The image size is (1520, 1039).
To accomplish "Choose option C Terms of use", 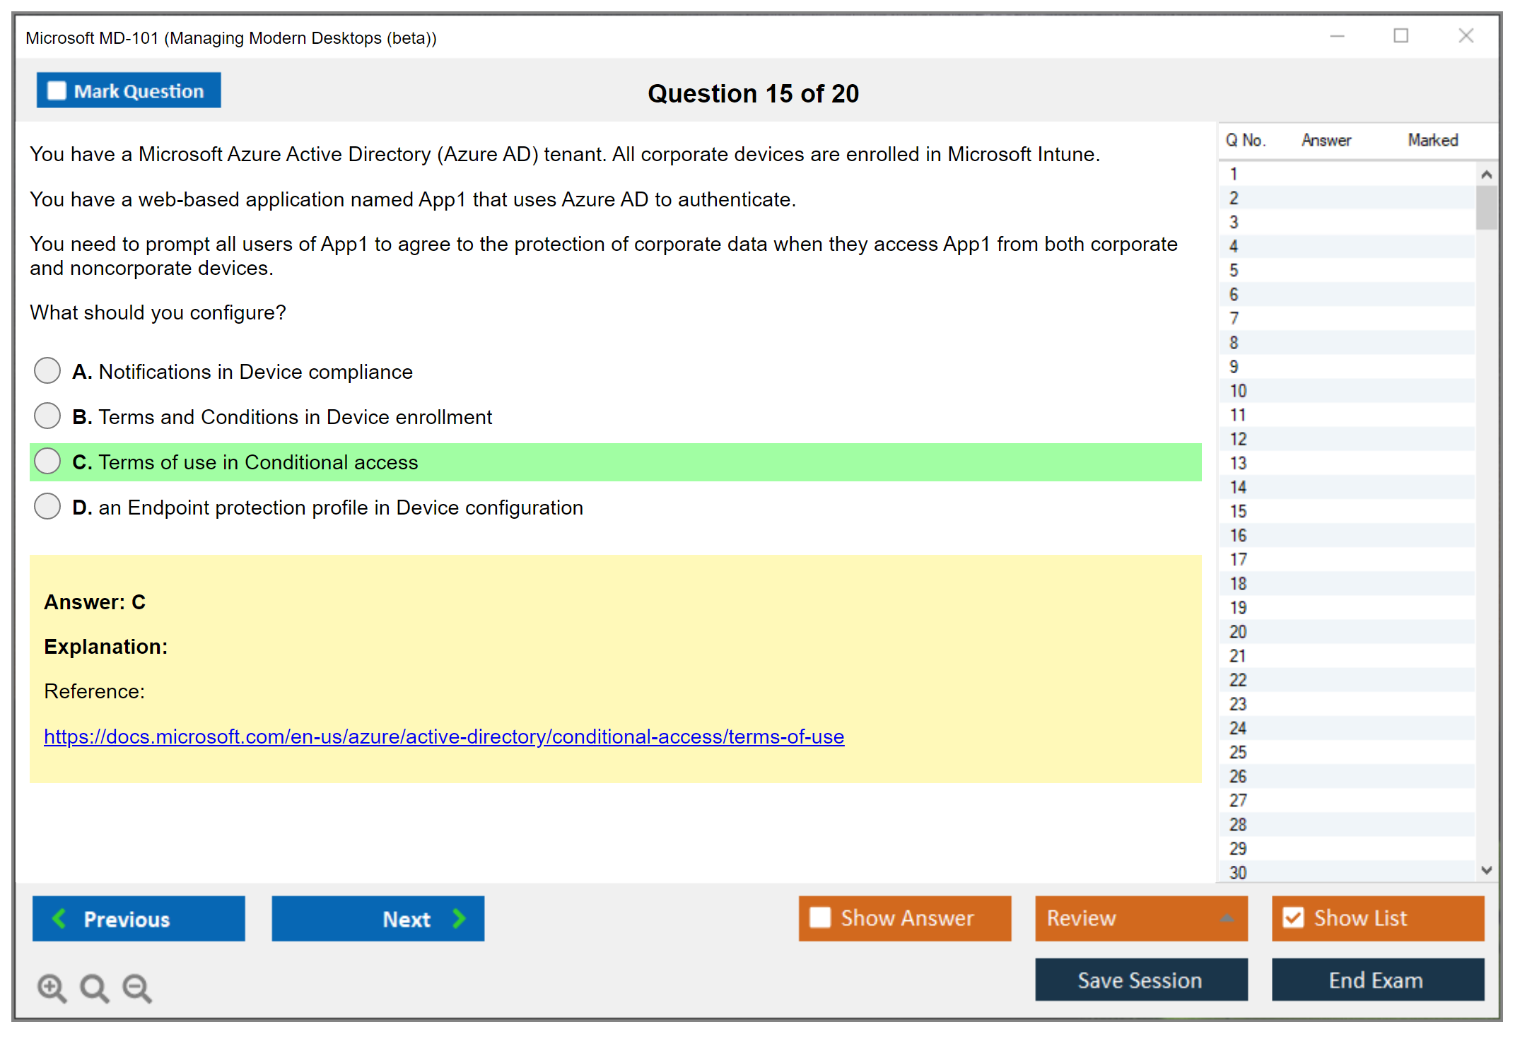I will (47, 462).
